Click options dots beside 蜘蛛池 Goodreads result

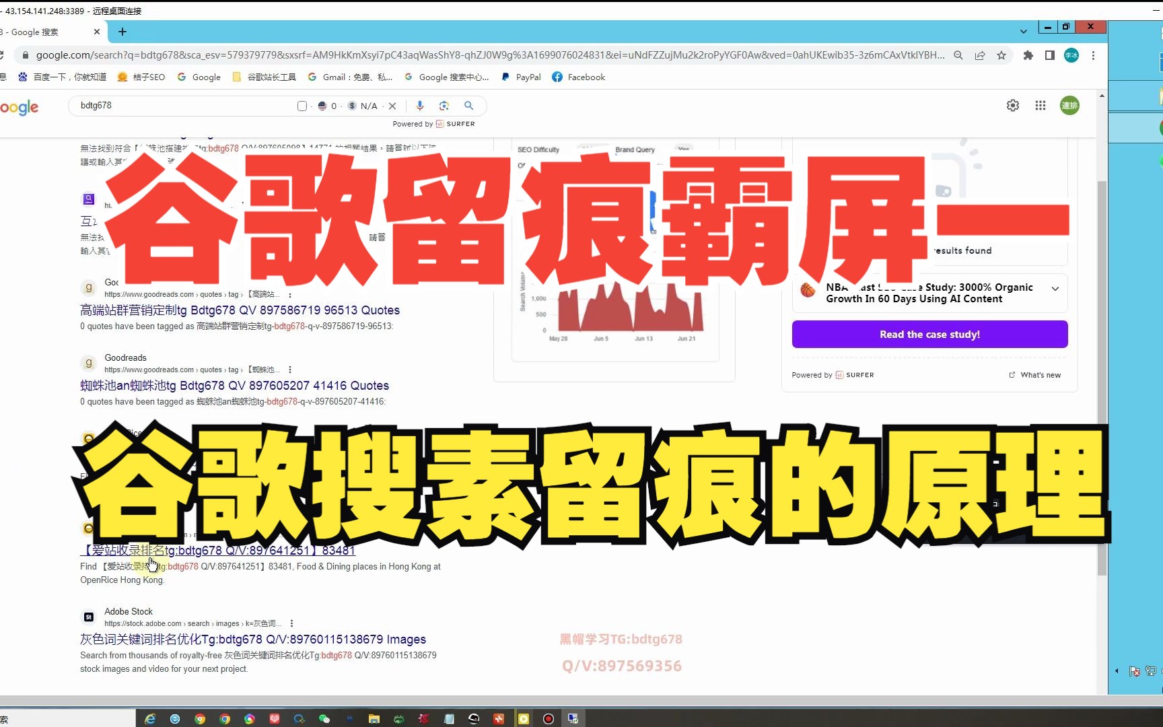coord(290,370)
